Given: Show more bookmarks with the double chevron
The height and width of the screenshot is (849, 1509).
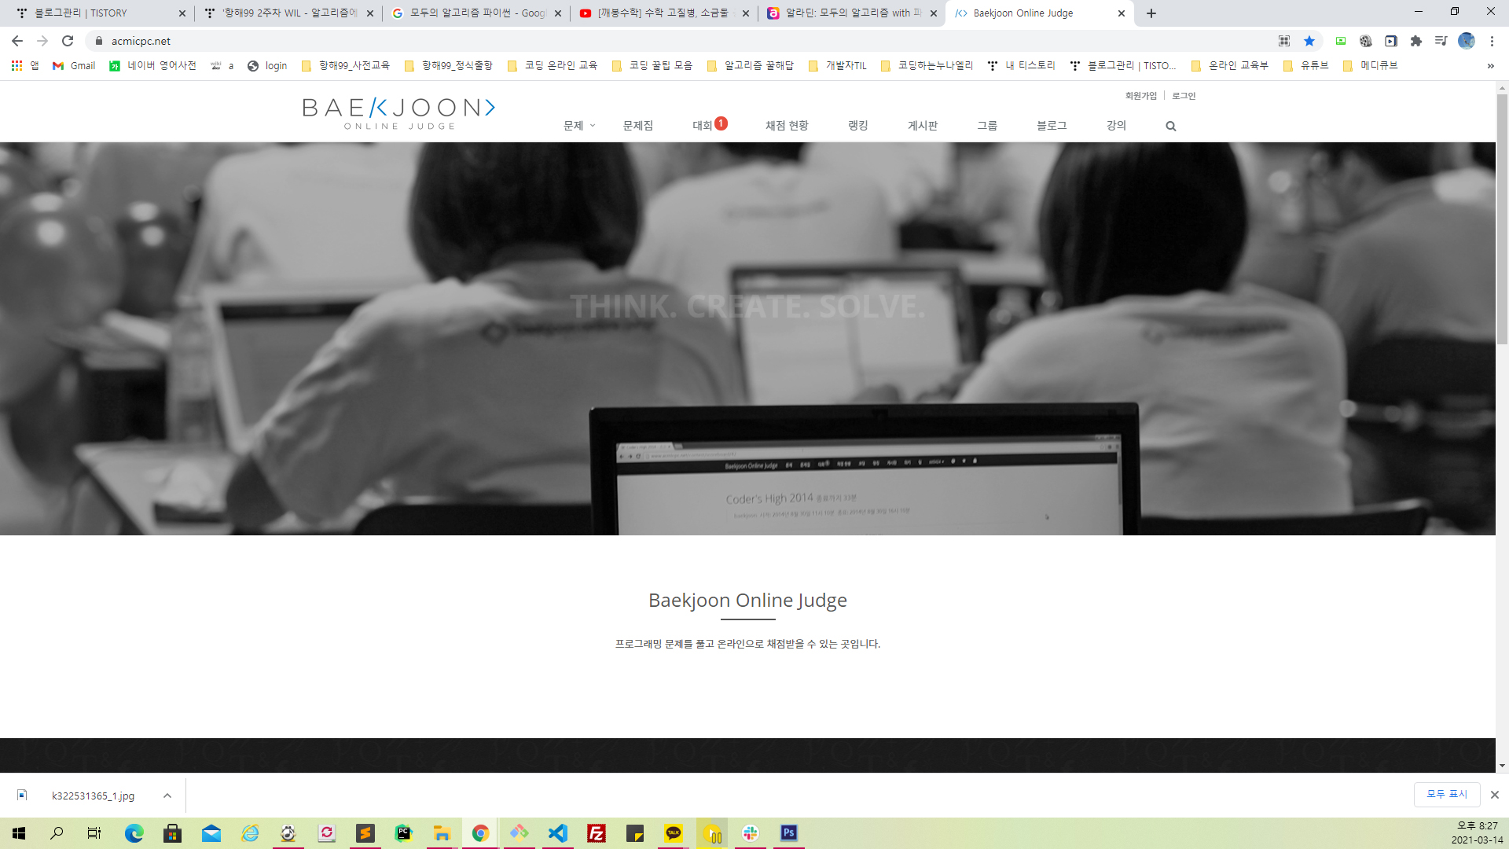Looking at the screenshot, I should pos(1490,66).
